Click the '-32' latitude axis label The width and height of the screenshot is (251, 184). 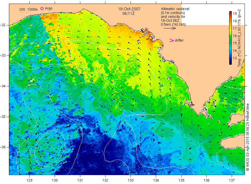(3, 25)
